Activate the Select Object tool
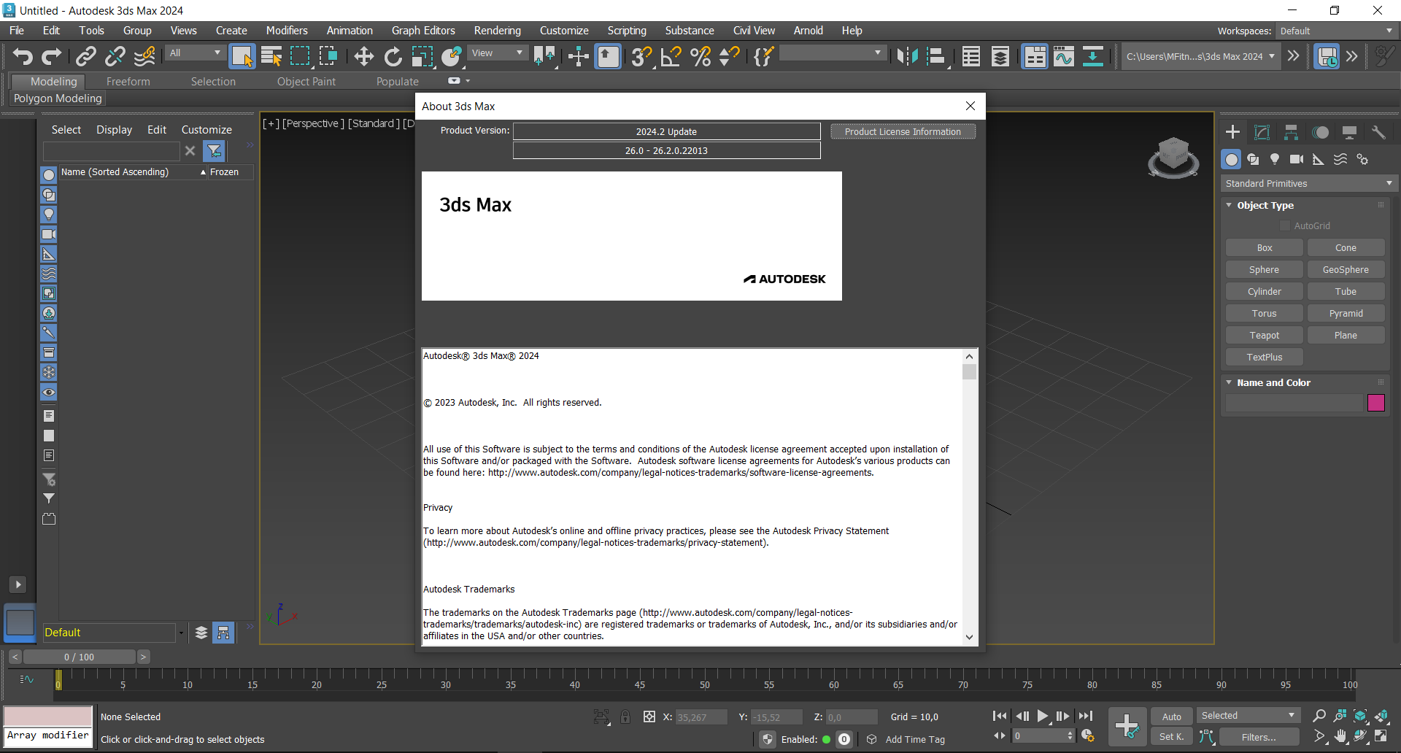The height and width of the screenshot is (753, 1401). (x=242, y=56)
